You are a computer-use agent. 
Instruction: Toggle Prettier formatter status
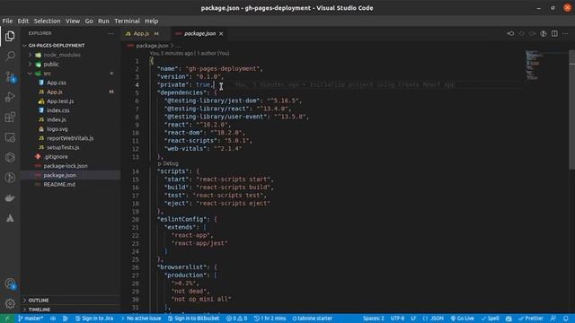click(x=531, y=319)
